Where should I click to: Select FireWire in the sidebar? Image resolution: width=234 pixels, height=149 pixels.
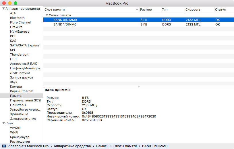[16, 27]
